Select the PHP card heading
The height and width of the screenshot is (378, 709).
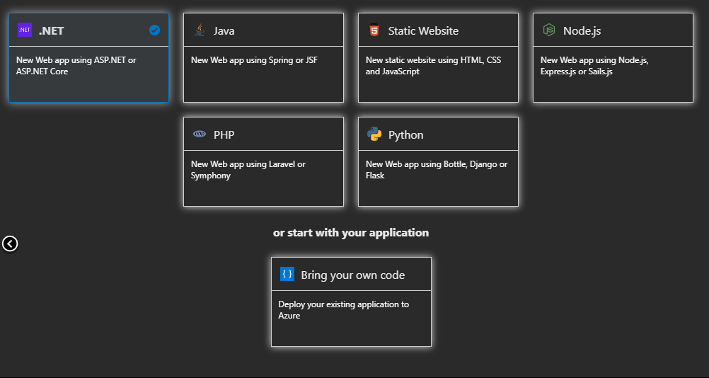[x=224, y=134]
